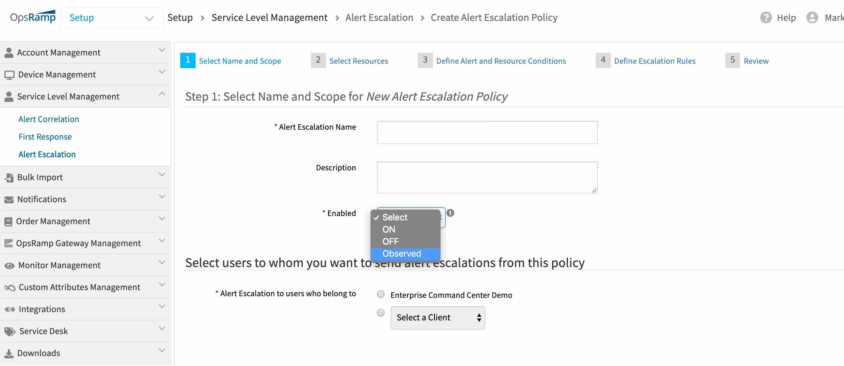
Task: Open the Select a Client dropdown
Action: point(438,317)
